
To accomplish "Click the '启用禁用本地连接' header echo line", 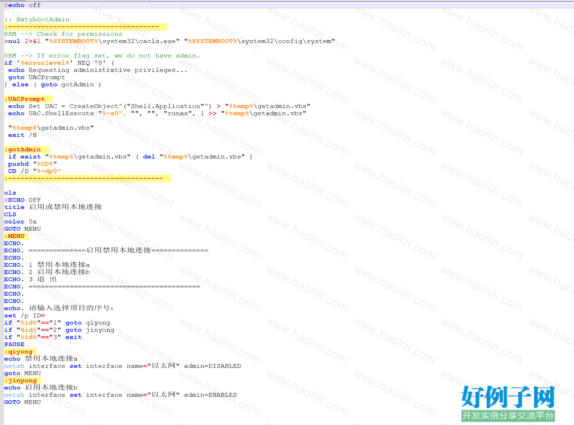I will 106,250.
